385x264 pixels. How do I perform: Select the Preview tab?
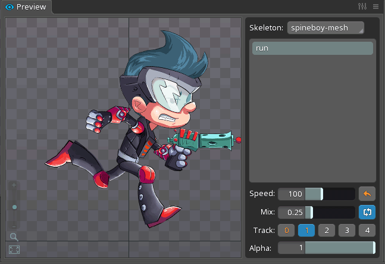coord(26,7)
